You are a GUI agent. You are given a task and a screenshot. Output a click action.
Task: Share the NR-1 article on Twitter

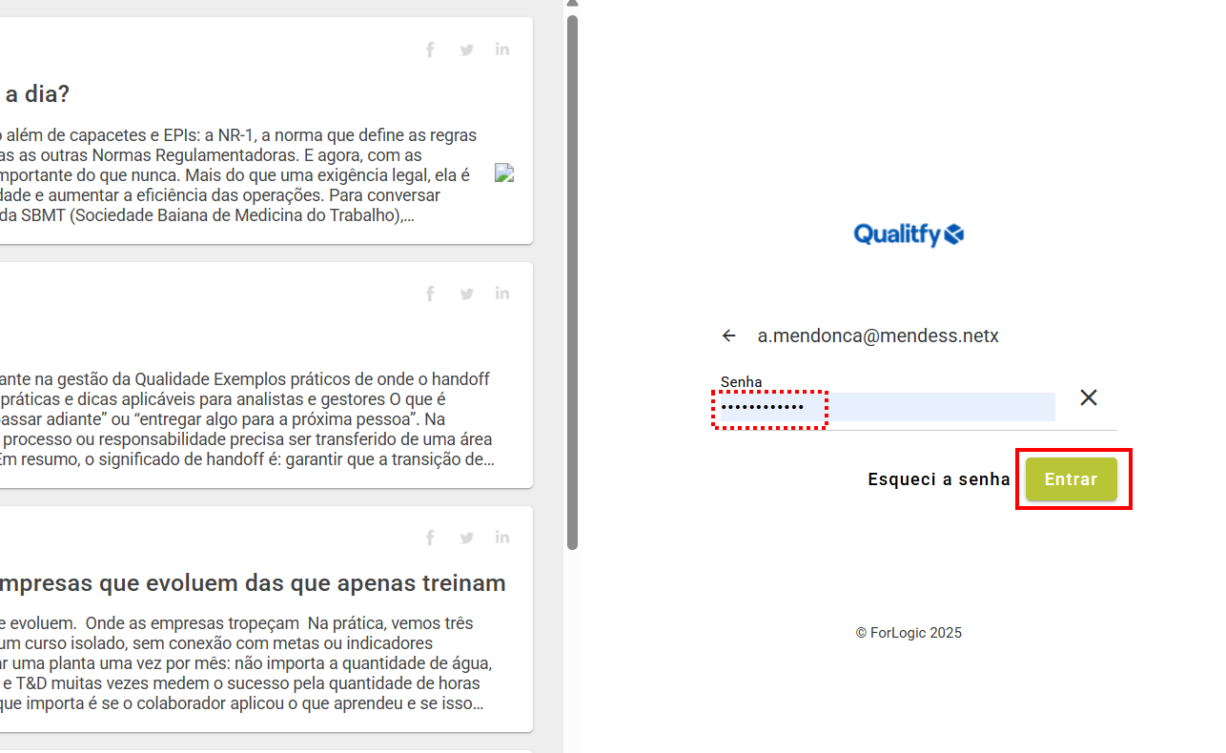tap(466, 50)
